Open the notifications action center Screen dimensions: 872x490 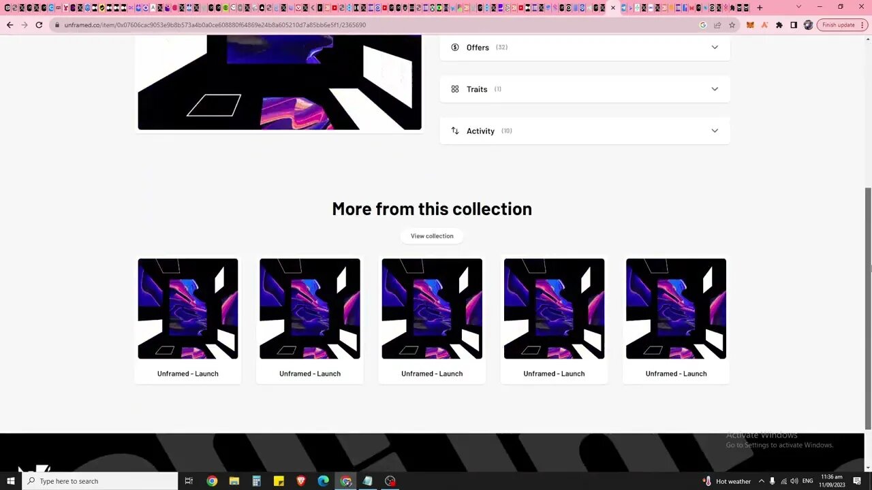pos(857,481)
